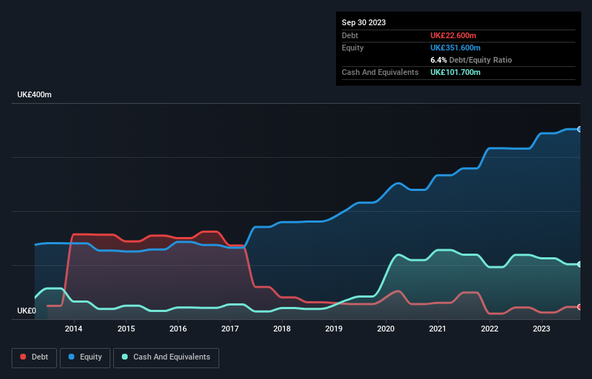
Task: Click the red Debt legend dot
Action: pos(23,357)
